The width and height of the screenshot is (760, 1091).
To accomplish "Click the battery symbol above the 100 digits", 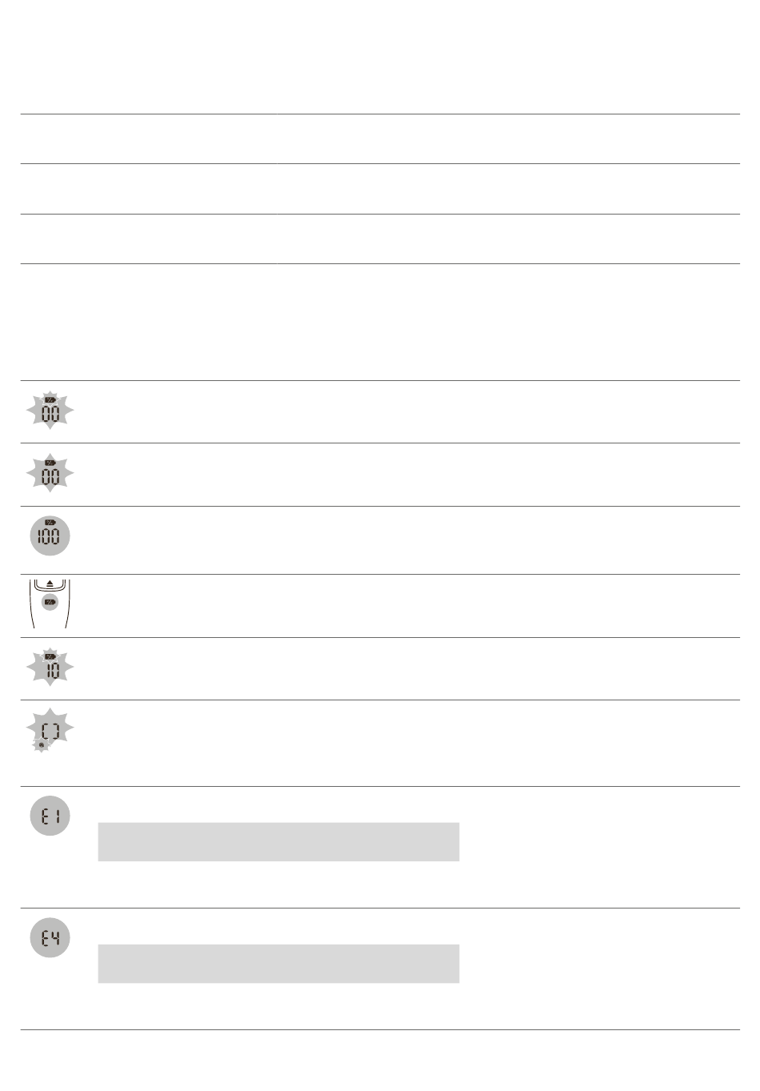I will point(50,523).
